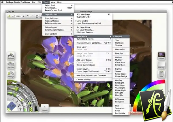Select the oil brush in tool picker
This screenshot has width=173, height=122.
click(x=12, y=83)
